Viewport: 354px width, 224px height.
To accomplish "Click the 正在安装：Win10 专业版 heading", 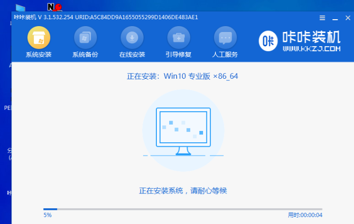I will [182, 76].
